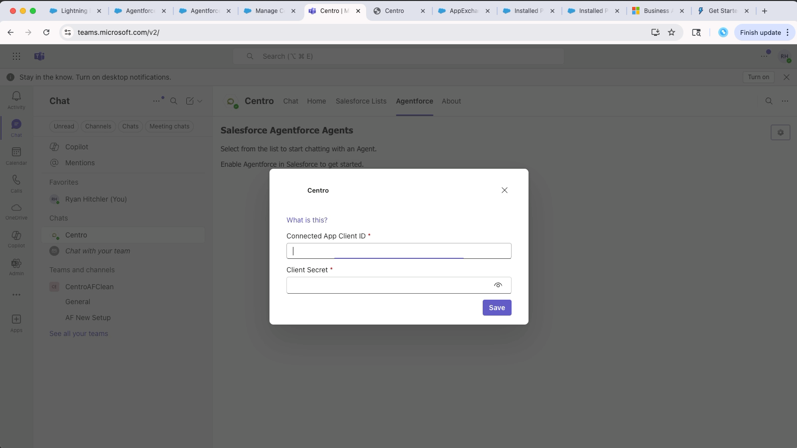
Task: Focus the Client Secret input field
Action: (x=399, y=285)
